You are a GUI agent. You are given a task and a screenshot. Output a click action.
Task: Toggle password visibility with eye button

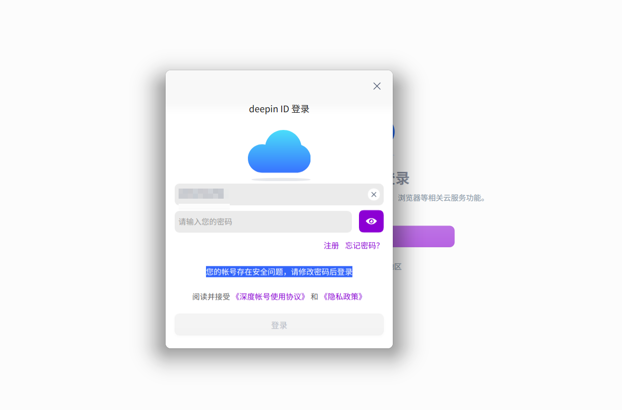click(x=371, y=221)
